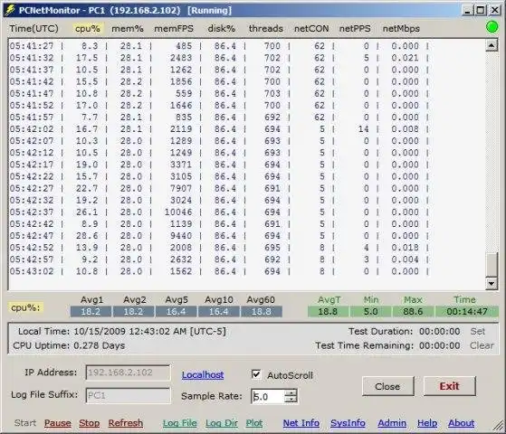The height and width of the screenshot is (434, 506).
Task: Open the Help link
Action: point(427,423)
